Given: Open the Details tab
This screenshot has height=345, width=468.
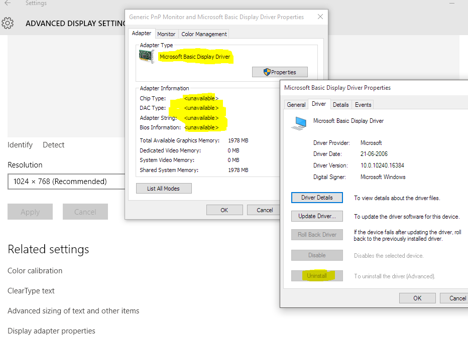Looking at the screenshot, I should pos(340,105).
